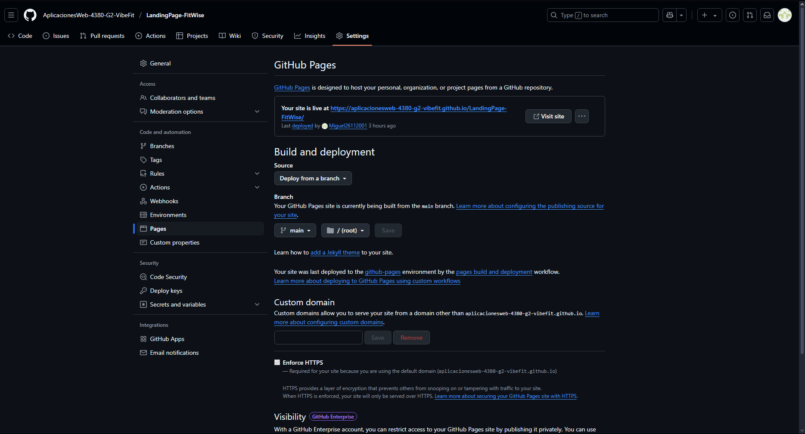Screen dimensions: 805x434
Task: Open the hamburger navigation menu
Action: tap(11, 15)
